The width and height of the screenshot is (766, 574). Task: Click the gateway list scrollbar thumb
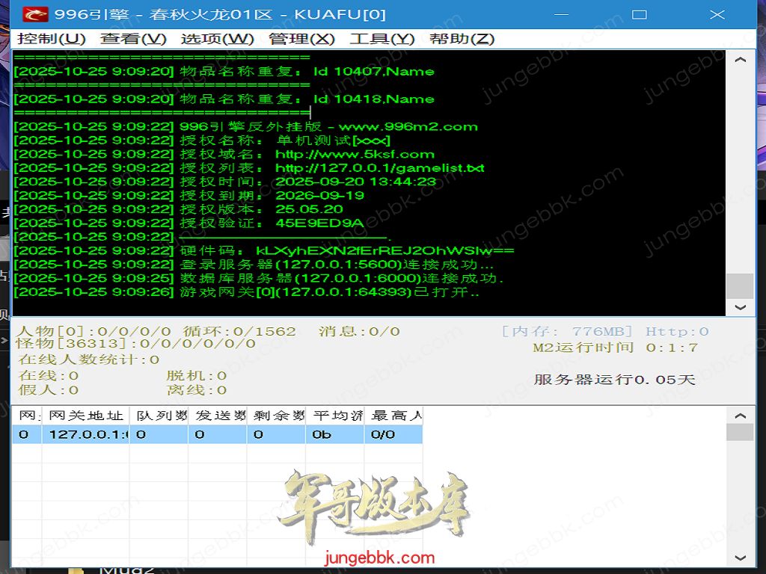click(740, 432)
